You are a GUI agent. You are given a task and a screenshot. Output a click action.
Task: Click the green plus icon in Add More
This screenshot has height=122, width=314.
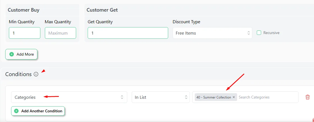[12, 54]
